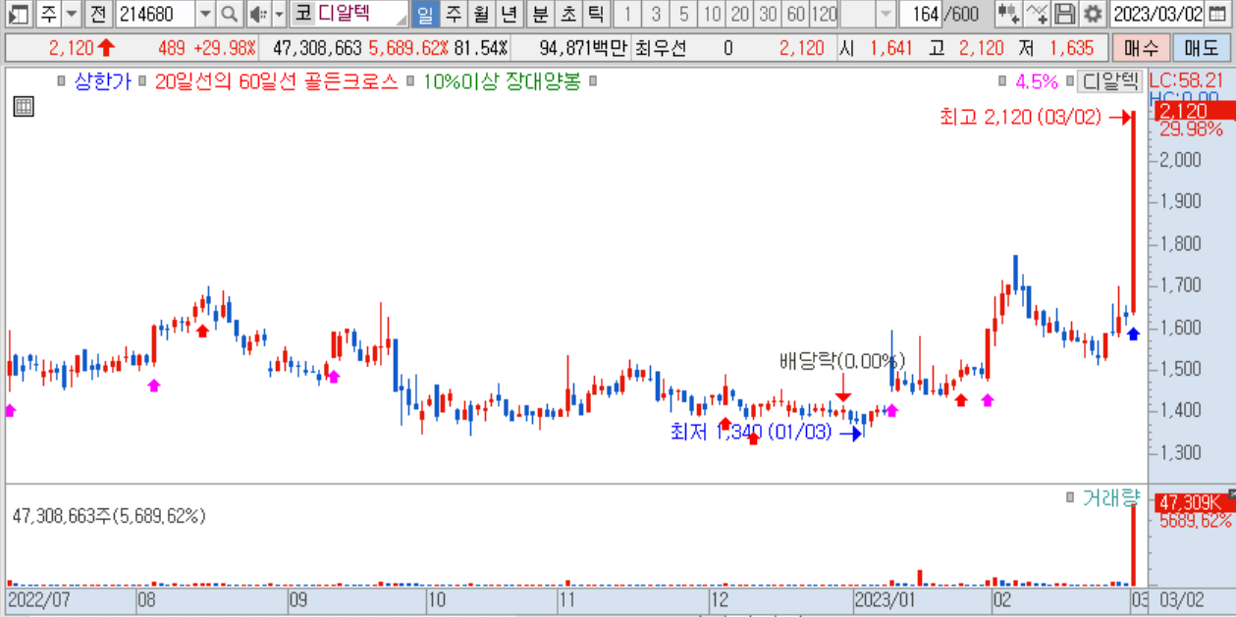
Task: Click the 최고 2,120 (03/02) annotation
Action: tap(1023, 118)
